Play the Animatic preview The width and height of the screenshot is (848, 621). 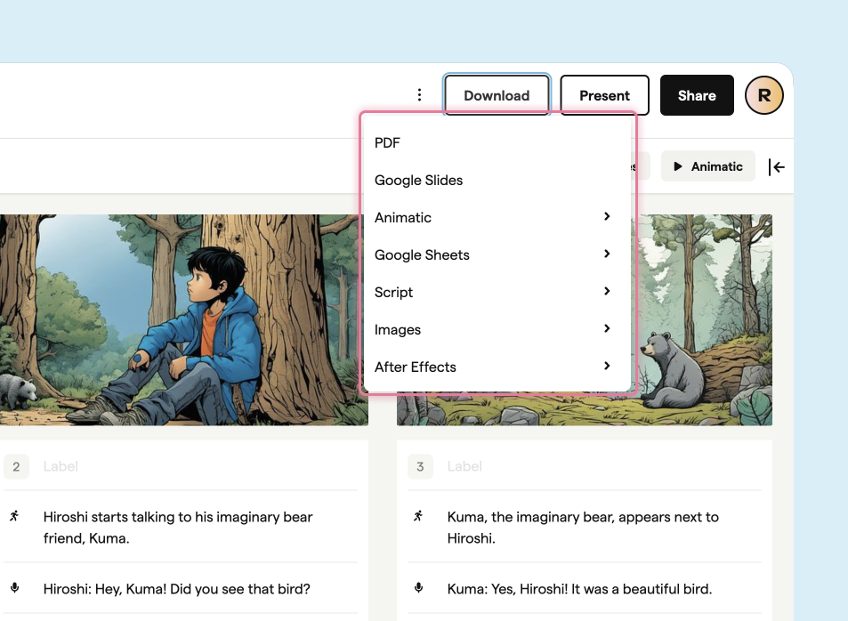pyautogui.click(x=707, y=166)
